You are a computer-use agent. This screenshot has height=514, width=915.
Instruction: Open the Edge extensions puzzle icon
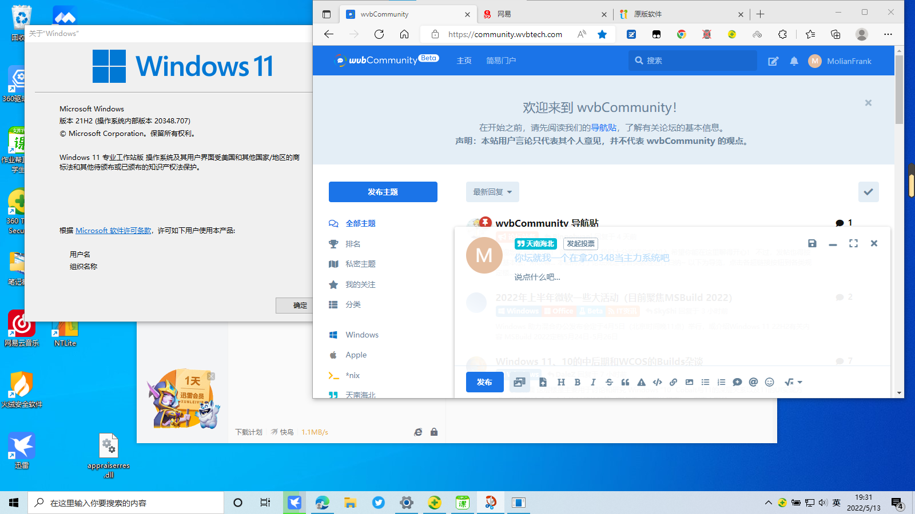(782, 34)
